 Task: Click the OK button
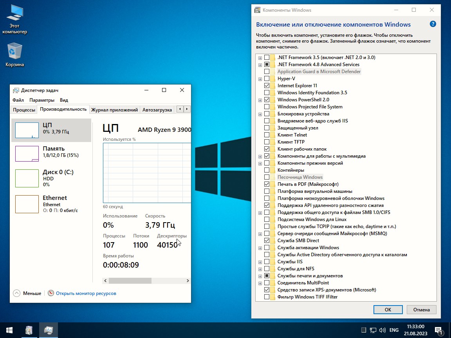(388, 309)
